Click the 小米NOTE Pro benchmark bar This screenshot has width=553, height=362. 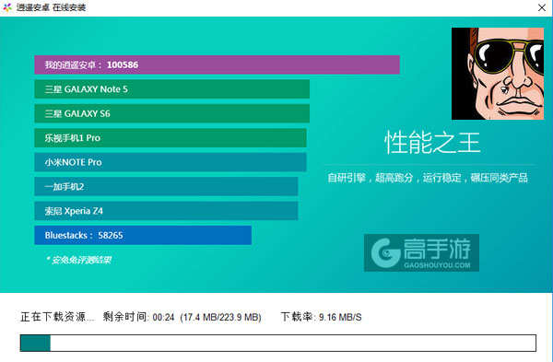[x=171, y=162]
